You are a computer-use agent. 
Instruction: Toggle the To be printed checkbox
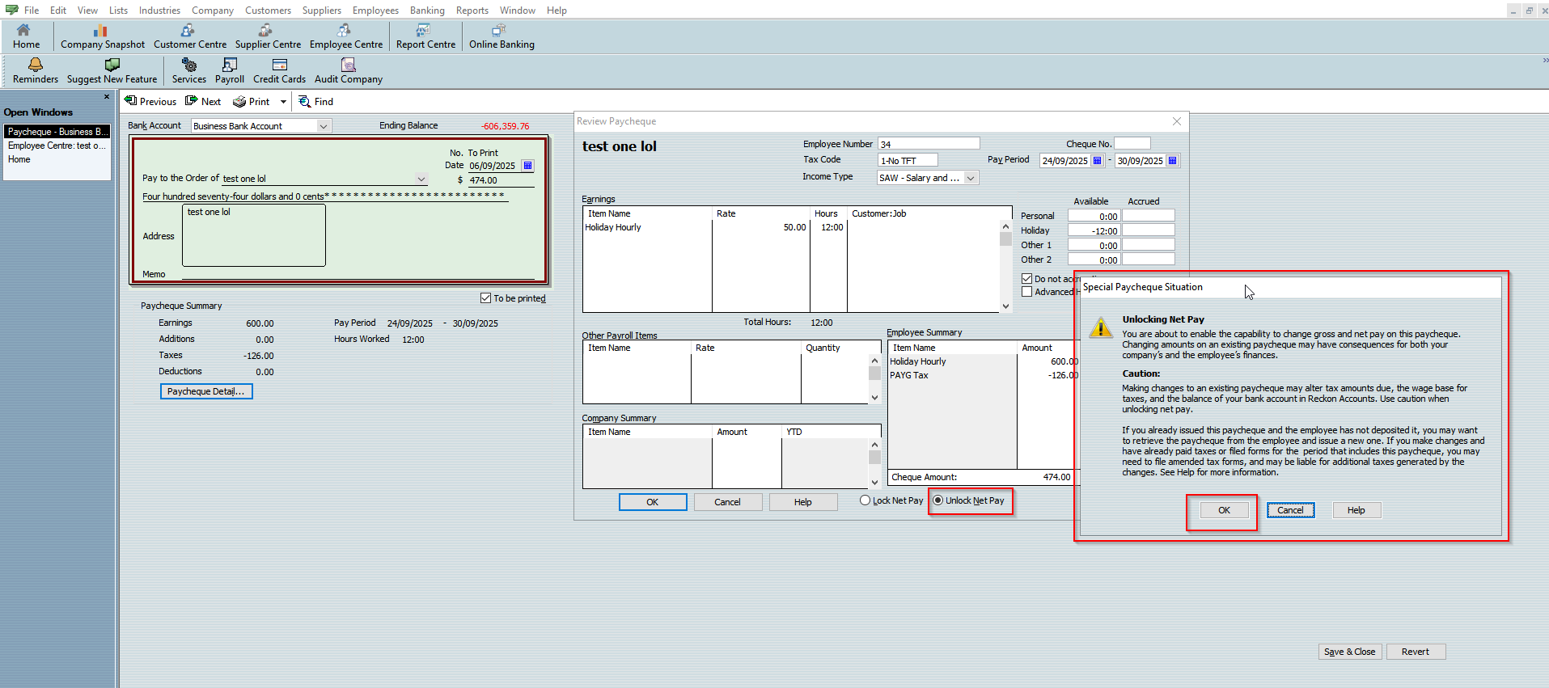(485, 298)
